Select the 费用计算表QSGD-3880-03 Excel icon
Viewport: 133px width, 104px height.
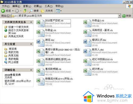click(40, 52)
